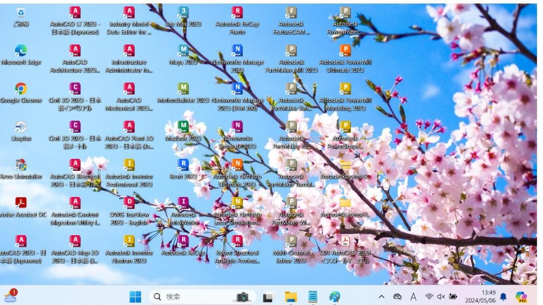Expand hidden system tray icons
The width and height of the screenshot is (543, 305).
point(382,296)
